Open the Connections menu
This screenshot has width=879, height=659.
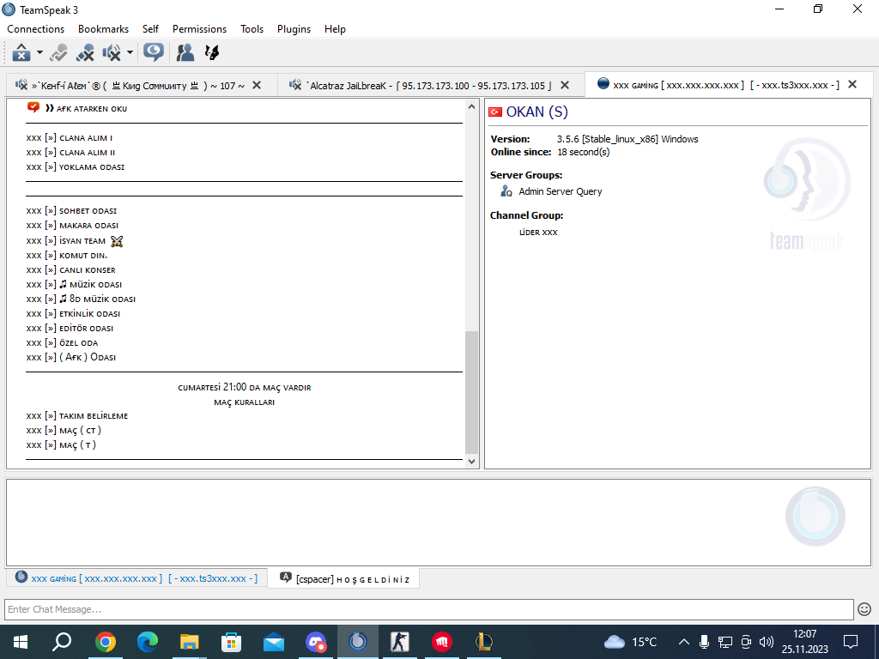coord(36,29)
